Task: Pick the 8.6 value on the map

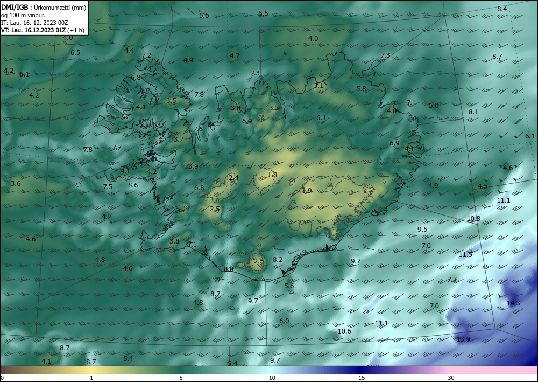Action: [x=133, y=185]
